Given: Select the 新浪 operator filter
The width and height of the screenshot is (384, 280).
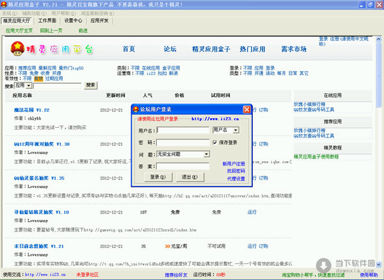Looking at the screenshot, I should [x=173, y=73].
